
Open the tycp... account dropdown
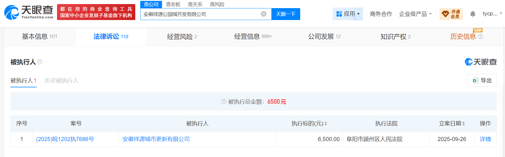pos(492,14)
